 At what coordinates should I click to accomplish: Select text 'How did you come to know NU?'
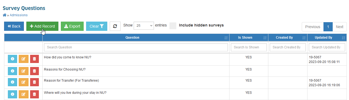pos(68,57)
